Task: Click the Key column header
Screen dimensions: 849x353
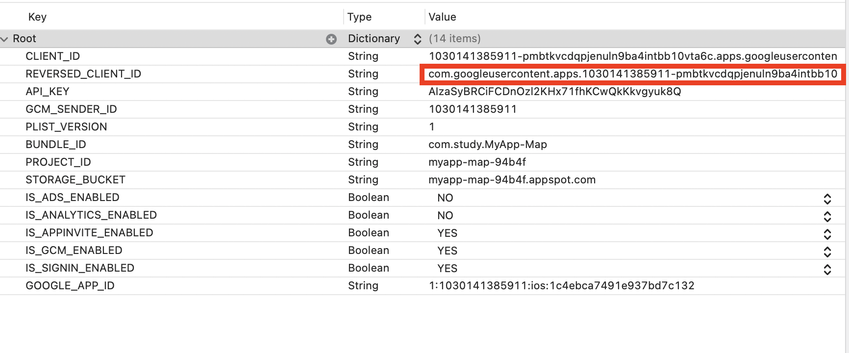Action: pyautogui.click(x=37, y=17)
